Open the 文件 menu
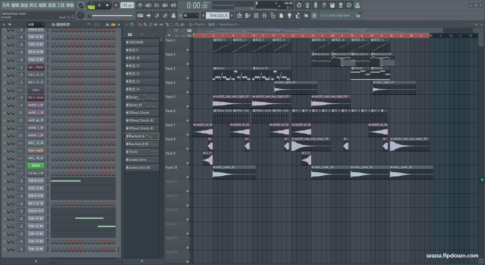This screenshot has width=485, height=265. [x=6, y=5]
